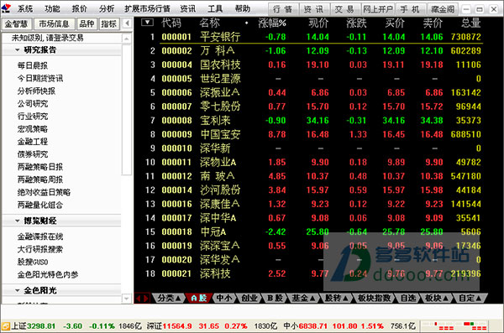Open the 帮助 menu
The height and width of the screenshot is (333, 504).
tap(243, 8)
